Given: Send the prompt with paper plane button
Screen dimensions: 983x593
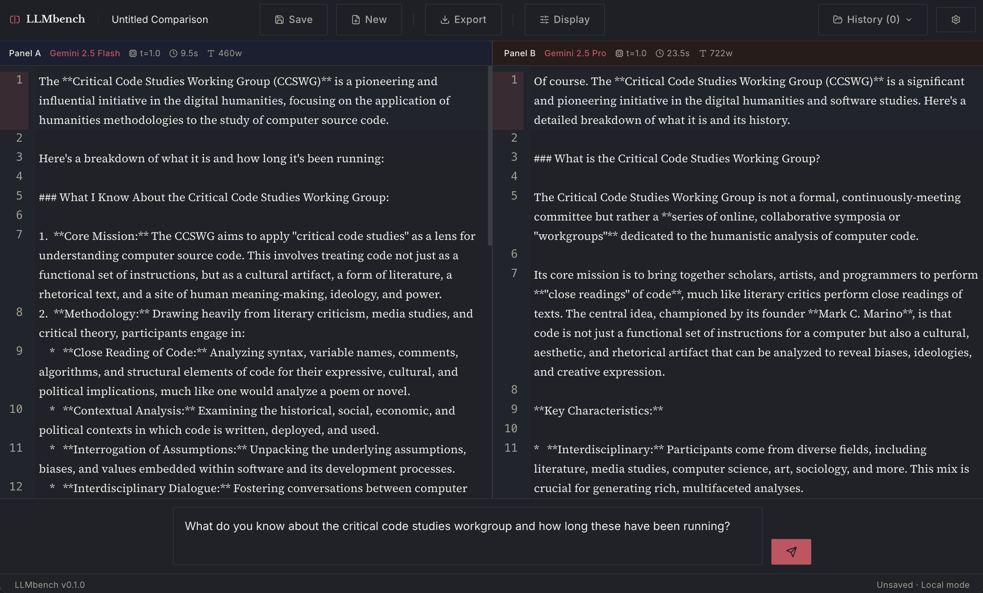Looking at the screenshot, I should pos(791,551).
